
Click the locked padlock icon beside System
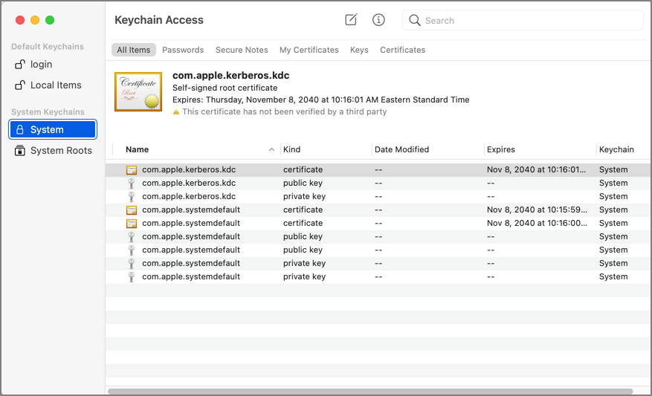pos(19,129)
